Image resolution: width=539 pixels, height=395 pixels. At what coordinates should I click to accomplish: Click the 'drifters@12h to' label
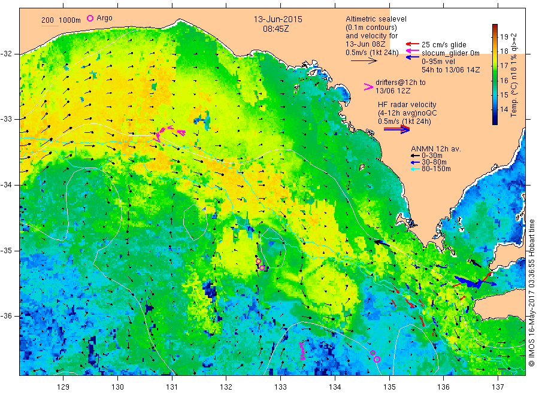point(401,83)
